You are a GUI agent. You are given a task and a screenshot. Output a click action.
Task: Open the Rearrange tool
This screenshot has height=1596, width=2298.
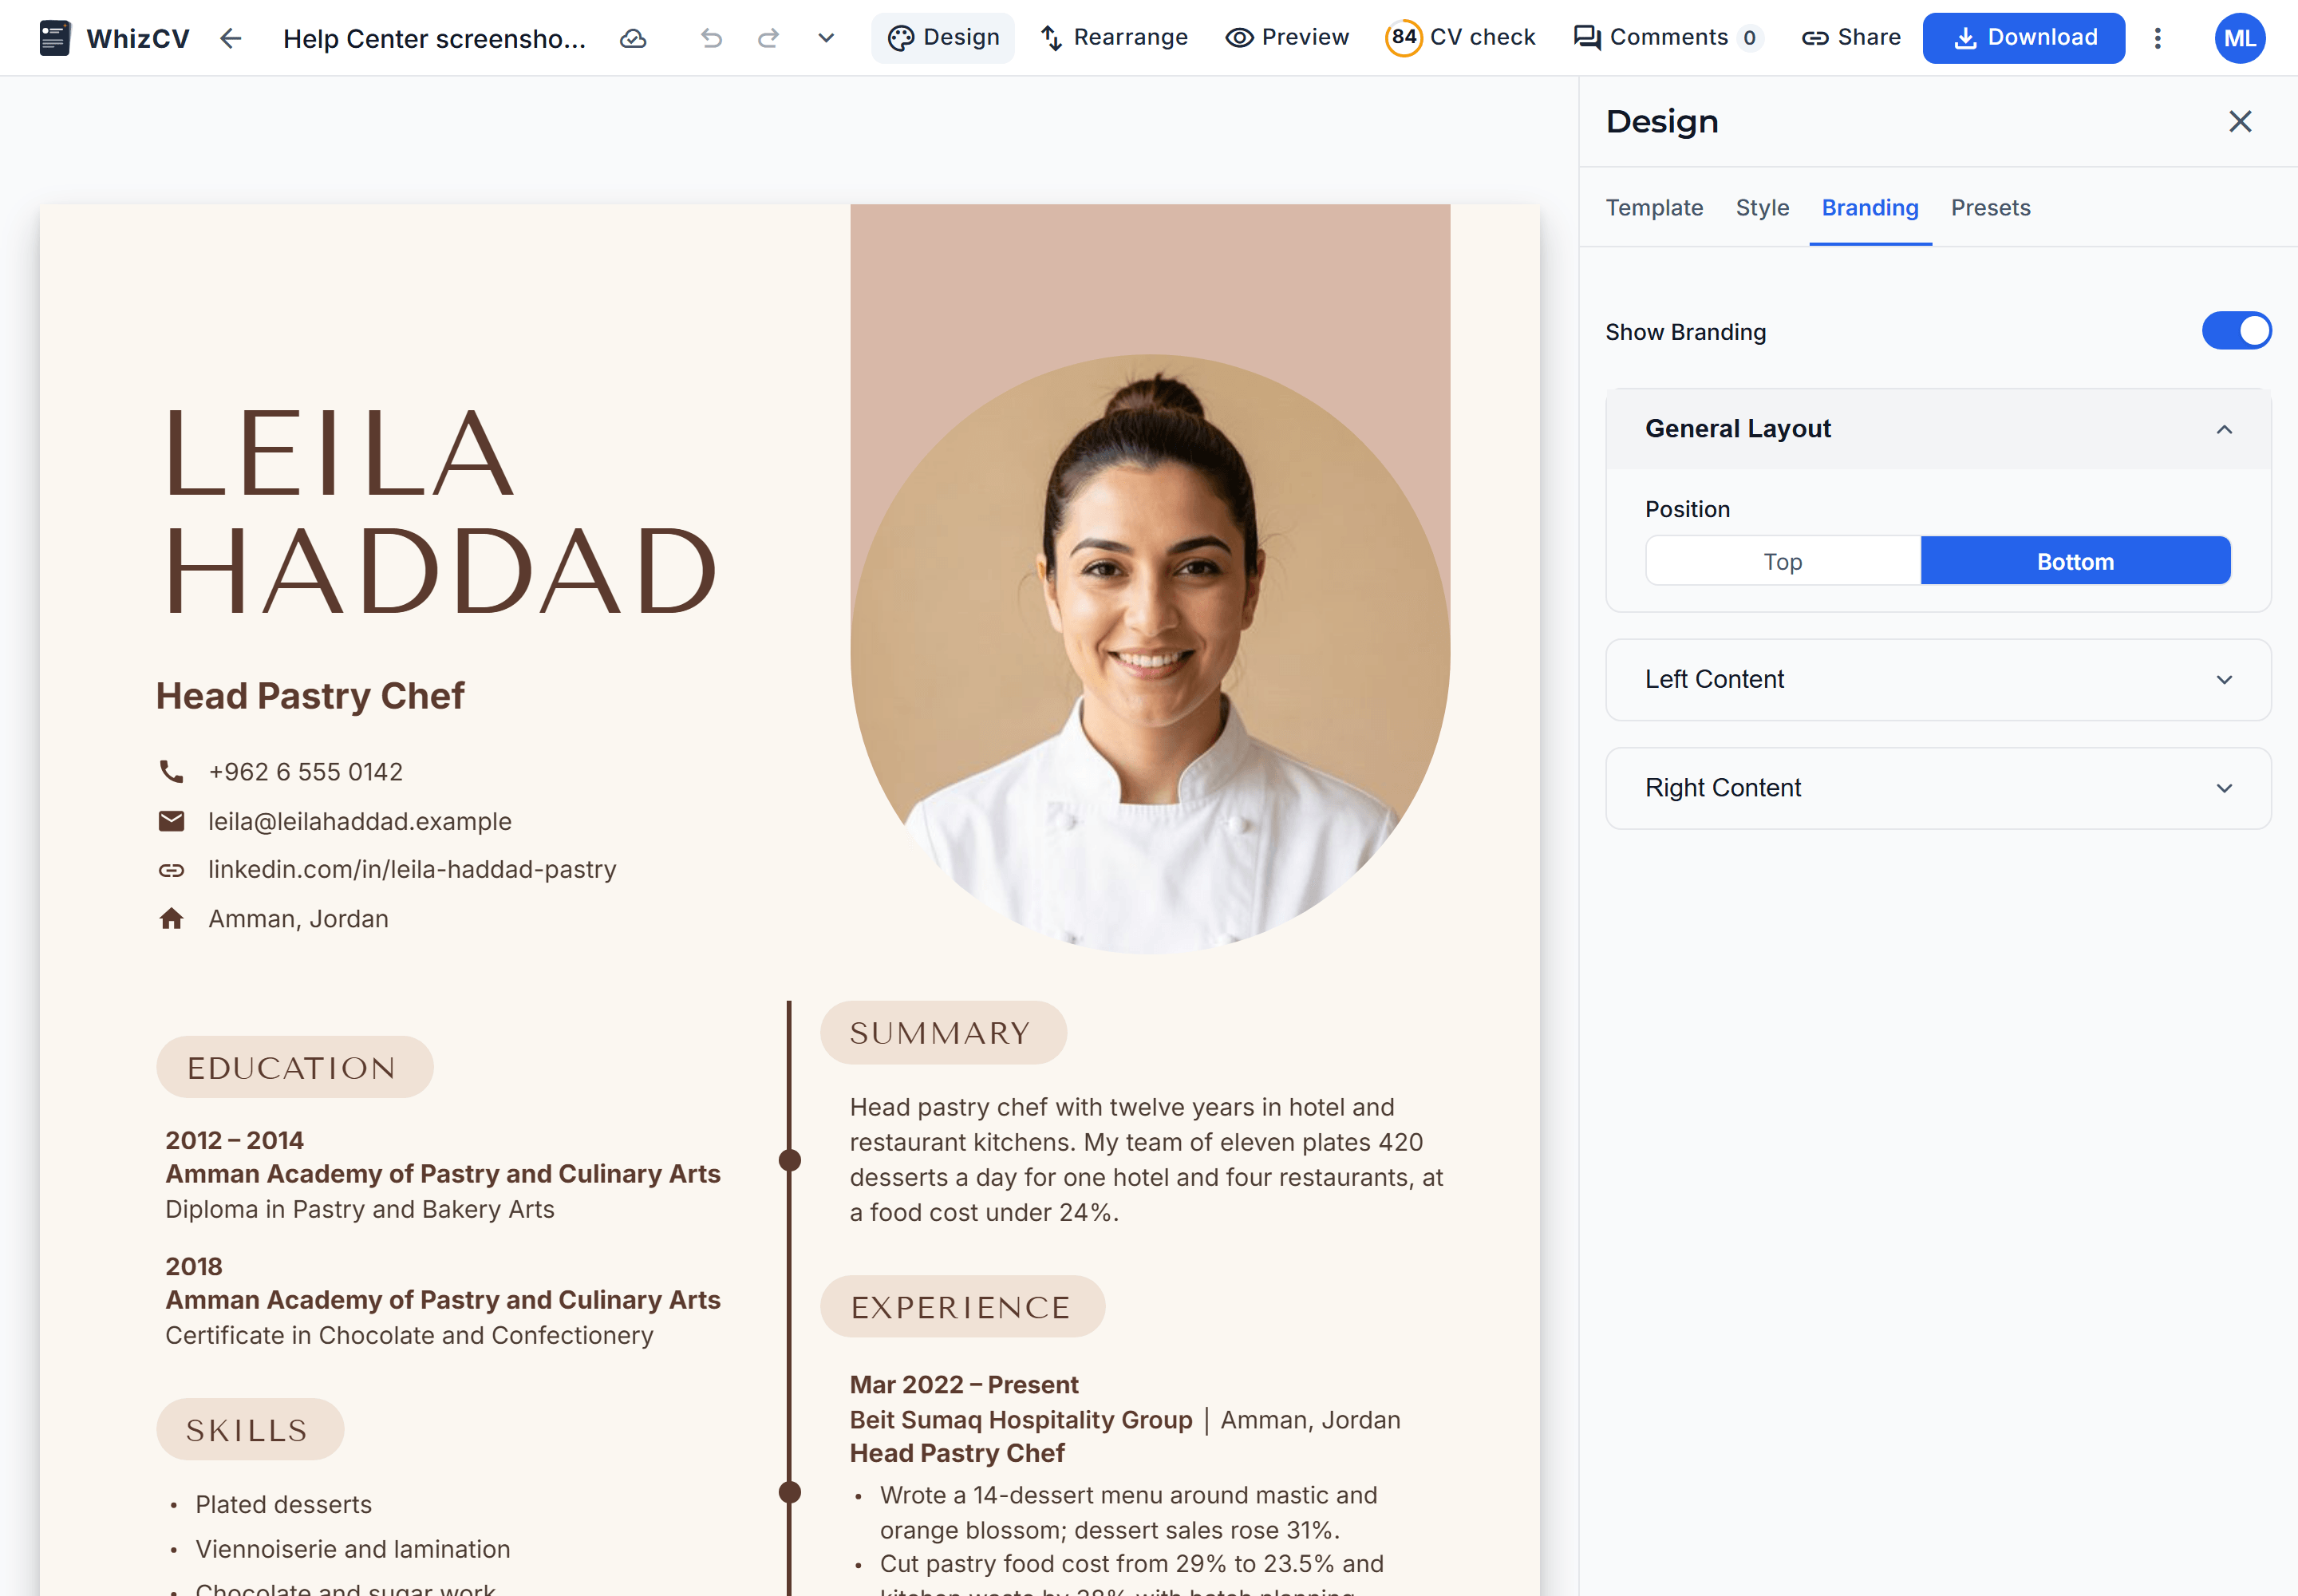(1114, 38)
